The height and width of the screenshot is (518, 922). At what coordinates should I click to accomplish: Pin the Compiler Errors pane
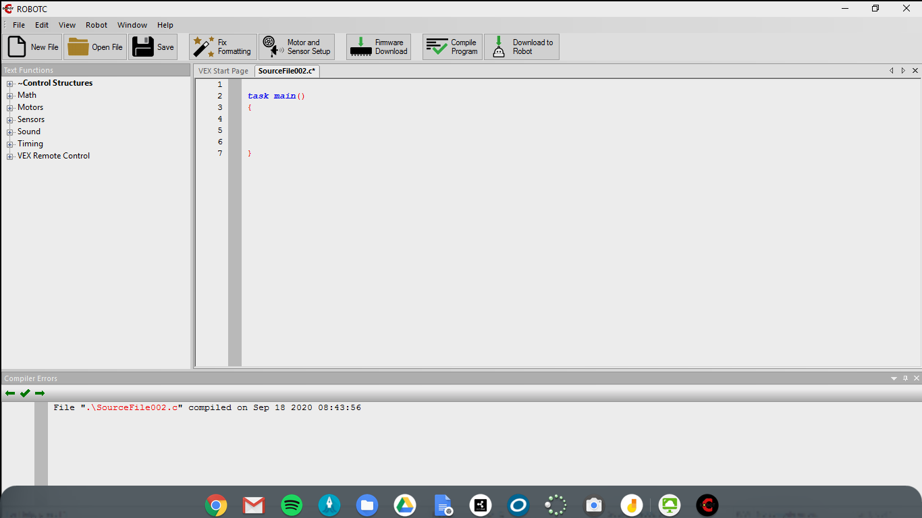(x=906, y=378)
